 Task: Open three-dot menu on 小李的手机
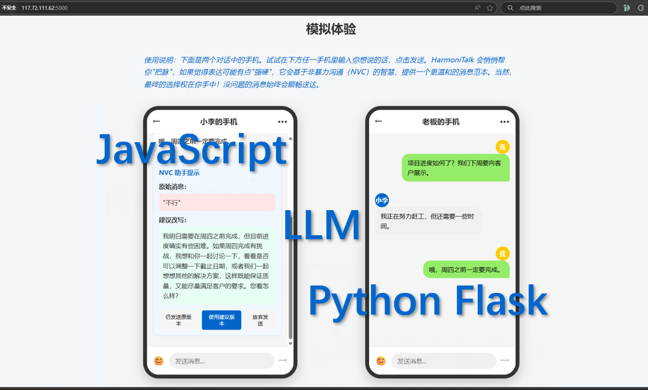point(282,122)
